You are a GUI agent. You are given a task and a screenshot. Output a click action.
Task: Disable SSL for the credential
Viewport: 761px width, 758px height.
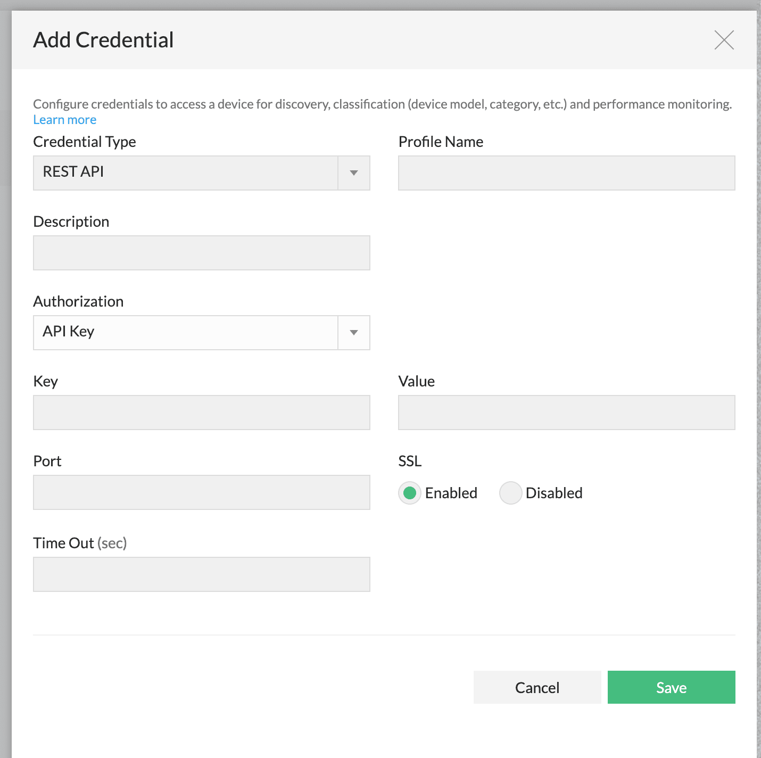[510, 493]
